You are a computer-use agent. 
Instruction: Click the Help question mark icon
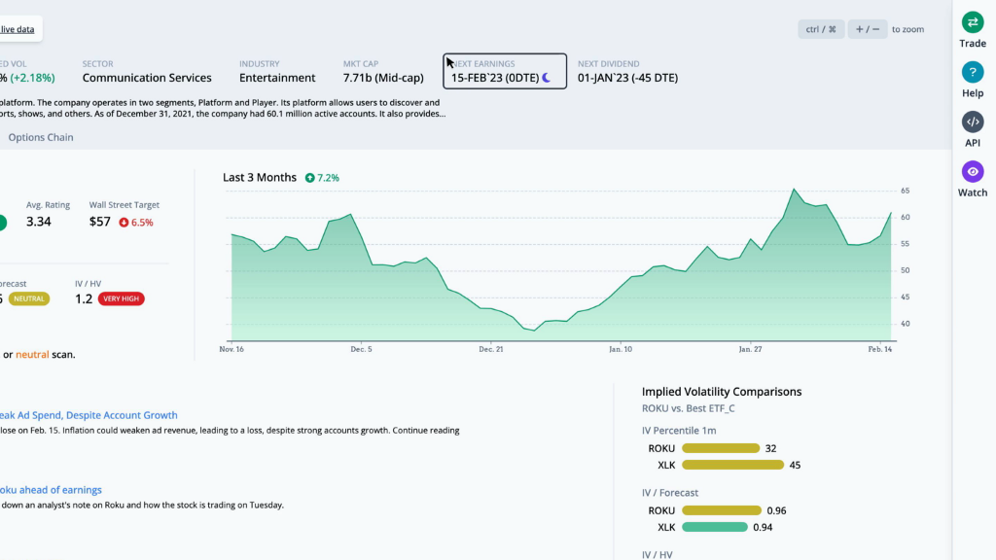[x=973, y=72]
